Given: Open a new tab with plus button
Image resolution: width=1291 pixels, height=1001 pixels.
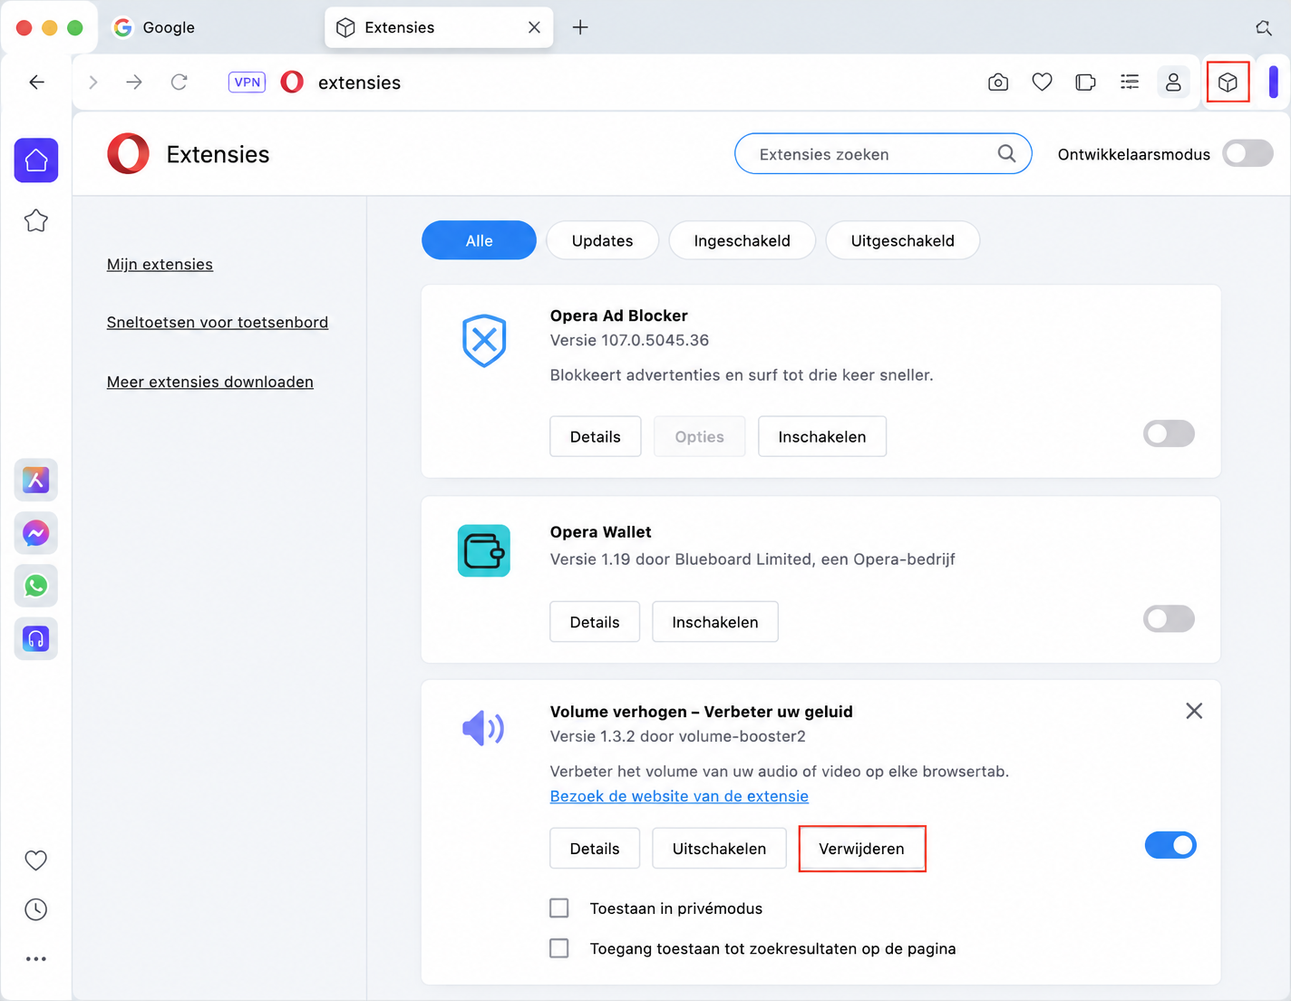Looking at the screenshot, I should pos(580,27).
